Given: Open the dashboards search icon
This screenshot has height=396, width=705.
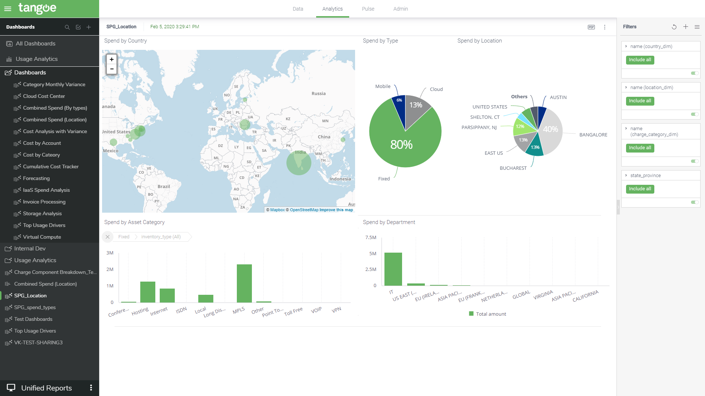Looking at the screenshot, I should (67, 27).
